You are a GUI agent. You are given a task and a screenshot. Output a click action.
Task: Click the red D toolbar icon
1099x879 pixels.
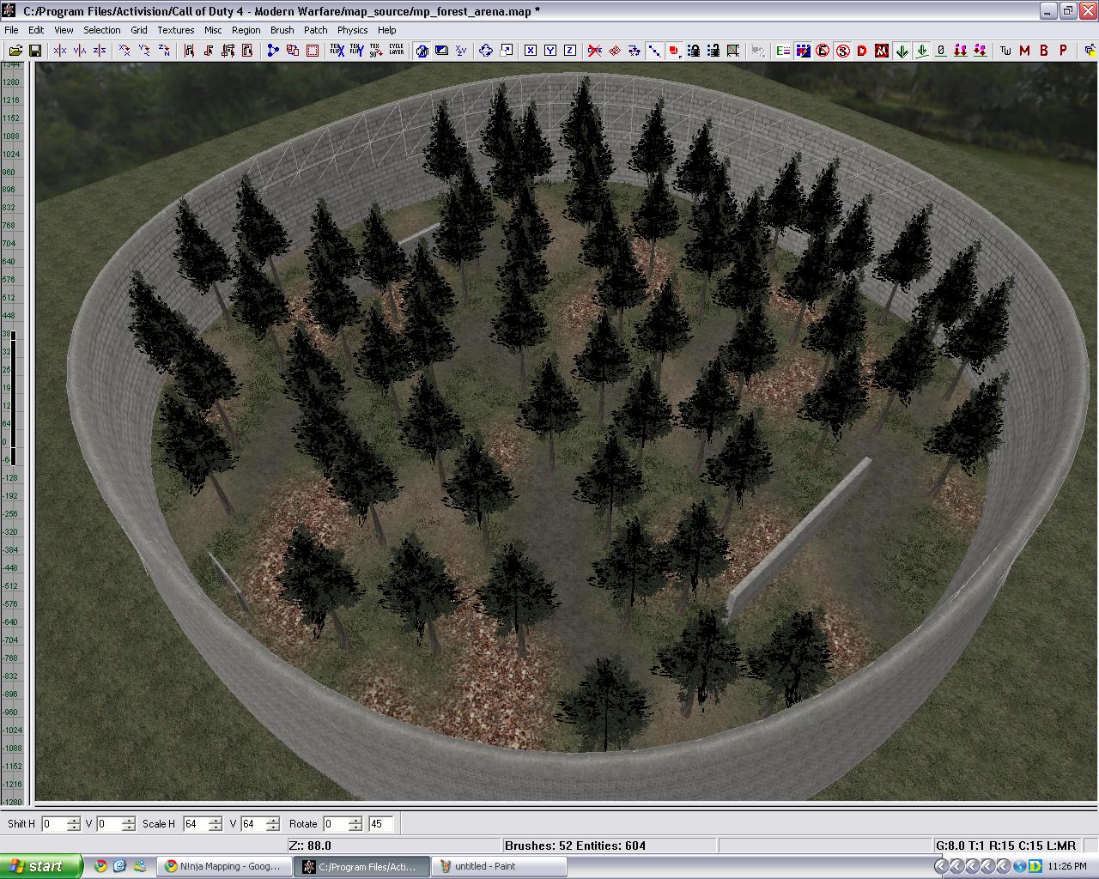pos(862,51)
